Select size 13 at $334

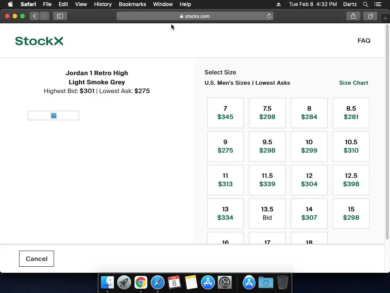(x=225, y=214)
